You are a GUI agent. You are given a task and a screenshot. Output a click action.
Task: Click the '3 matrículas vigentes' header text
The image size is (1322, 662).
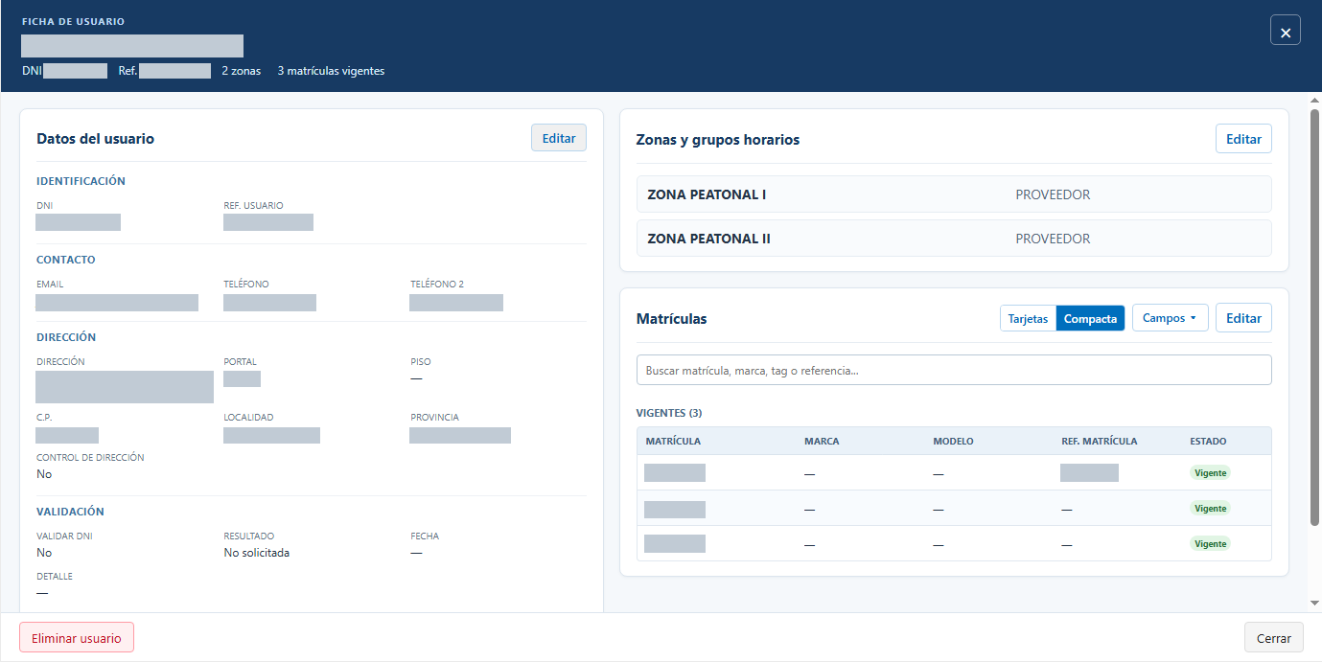tap(331, 71)
